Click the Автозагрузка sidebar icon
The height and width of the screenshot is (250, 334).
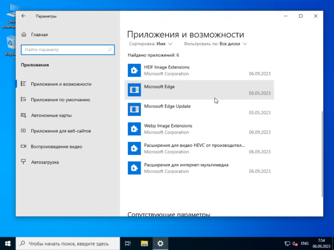[23, 162]
